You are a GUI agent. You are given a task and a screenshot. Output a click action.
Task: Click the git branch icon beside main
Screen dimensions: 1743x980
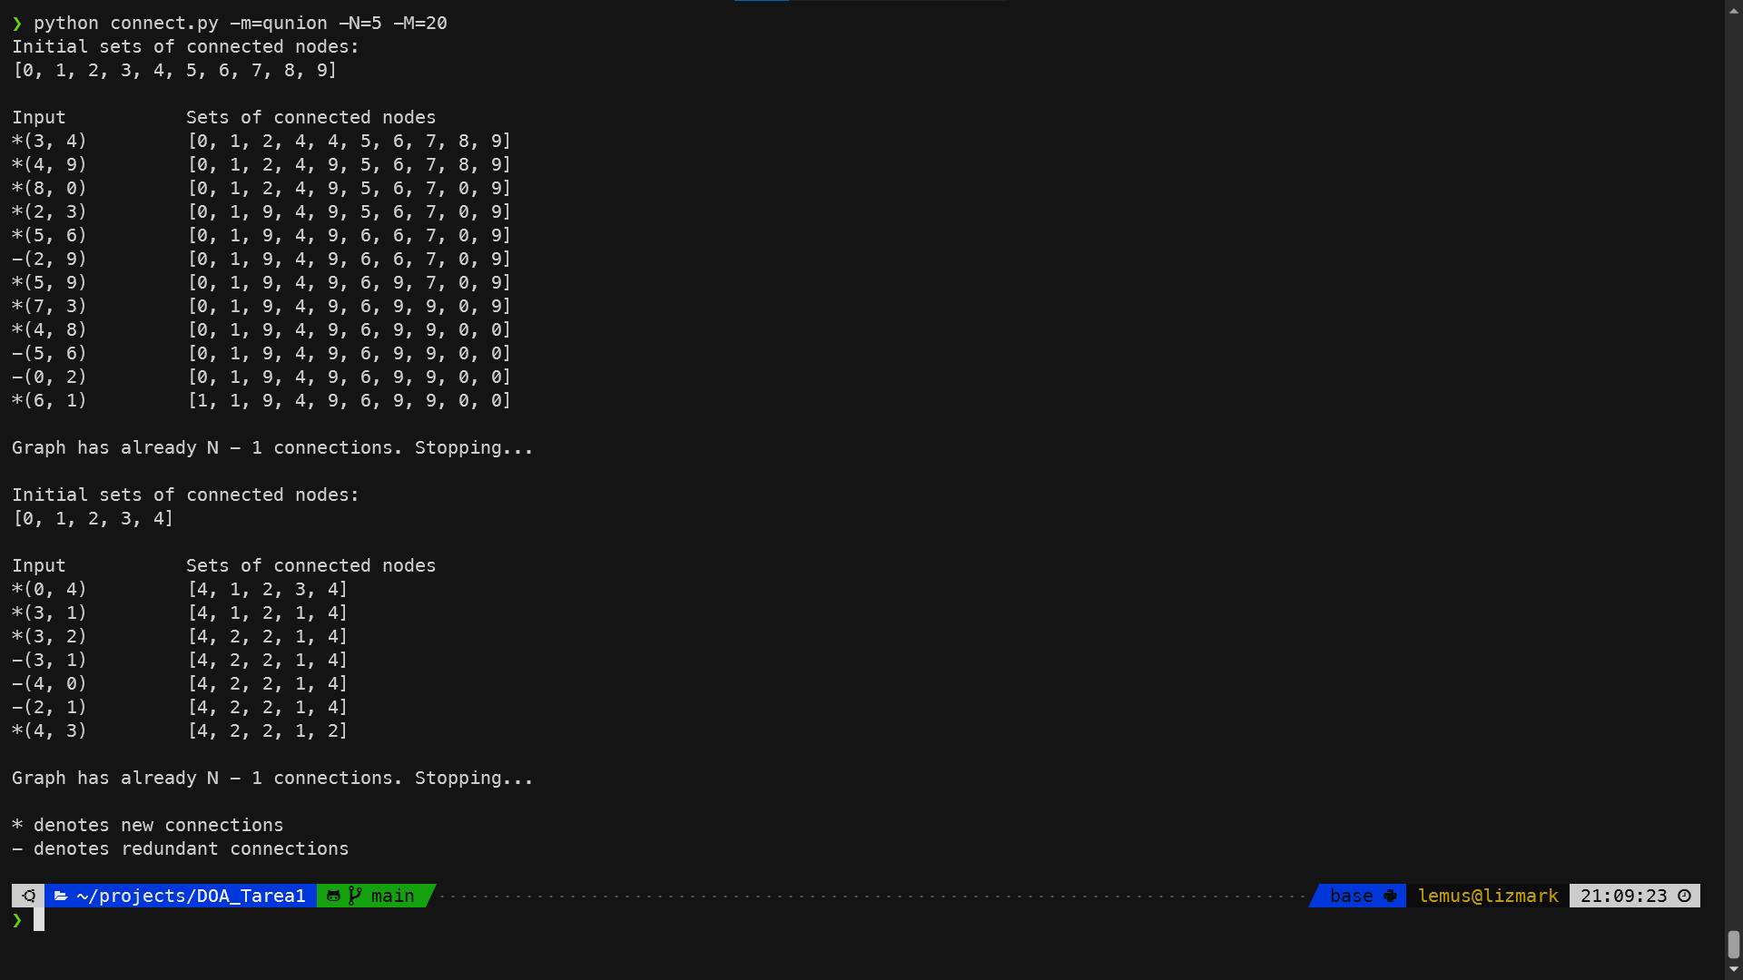pos(354,896)
